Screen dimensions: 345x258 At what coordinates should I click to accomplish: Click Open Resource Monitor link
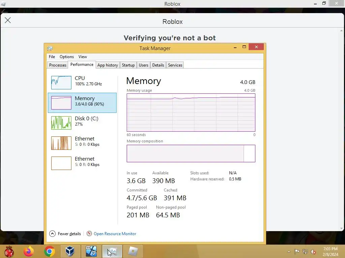point(115,234)
